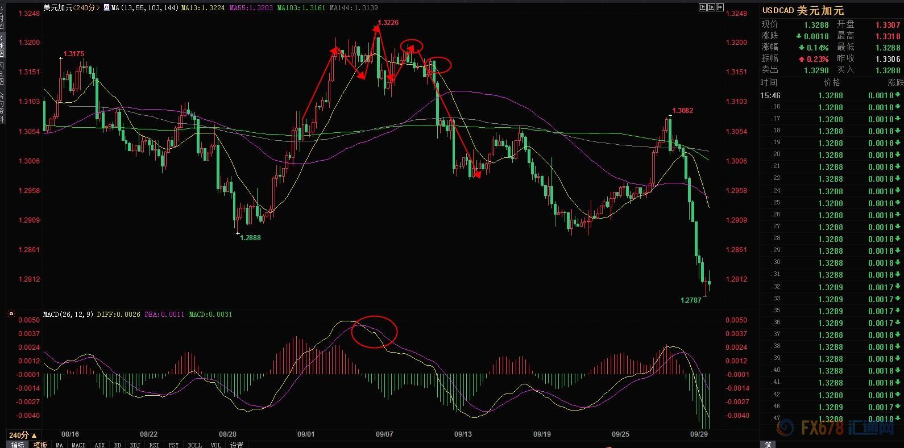Click the MACD:0.0031 value
Image resolution: width=904 pixels, height=448 pixels.
(210, 314)
